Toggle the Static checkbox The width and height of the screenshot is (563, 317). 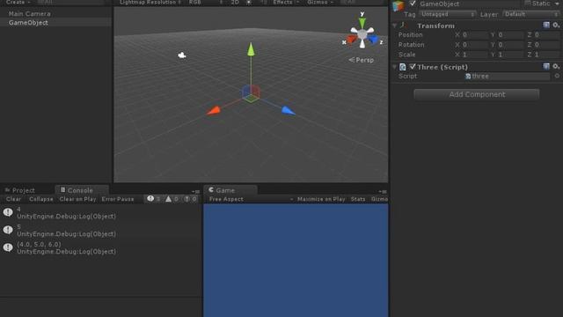[528, 4]
